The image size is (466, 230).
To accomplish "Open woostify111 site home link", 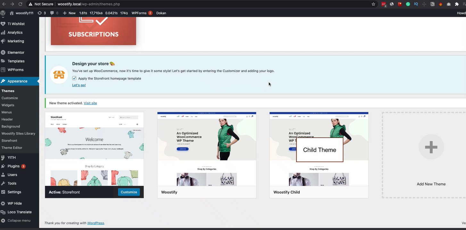I will (x=21, y=13).
